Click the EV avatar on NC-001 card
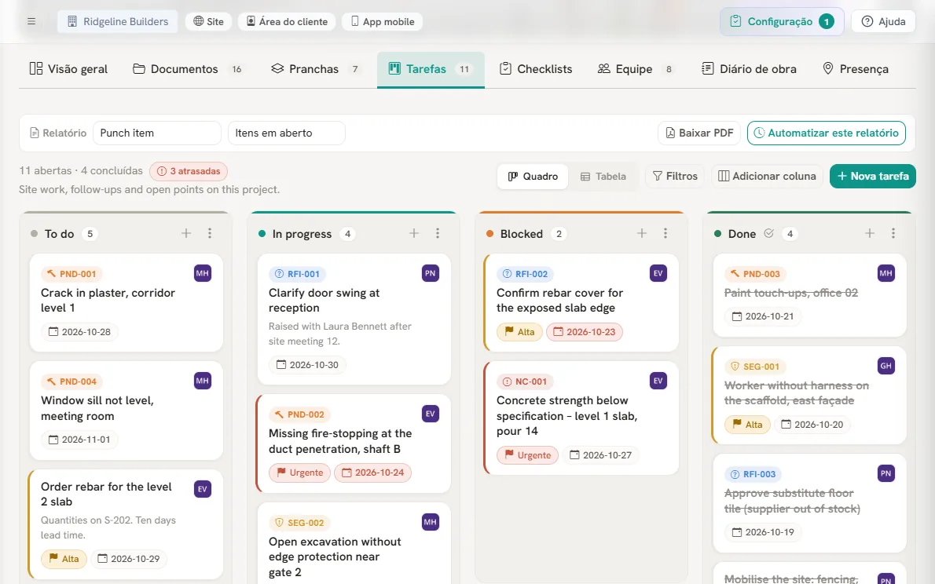This screenshot has width=935, height=584. pyautogui.click(x=658, y=381)
